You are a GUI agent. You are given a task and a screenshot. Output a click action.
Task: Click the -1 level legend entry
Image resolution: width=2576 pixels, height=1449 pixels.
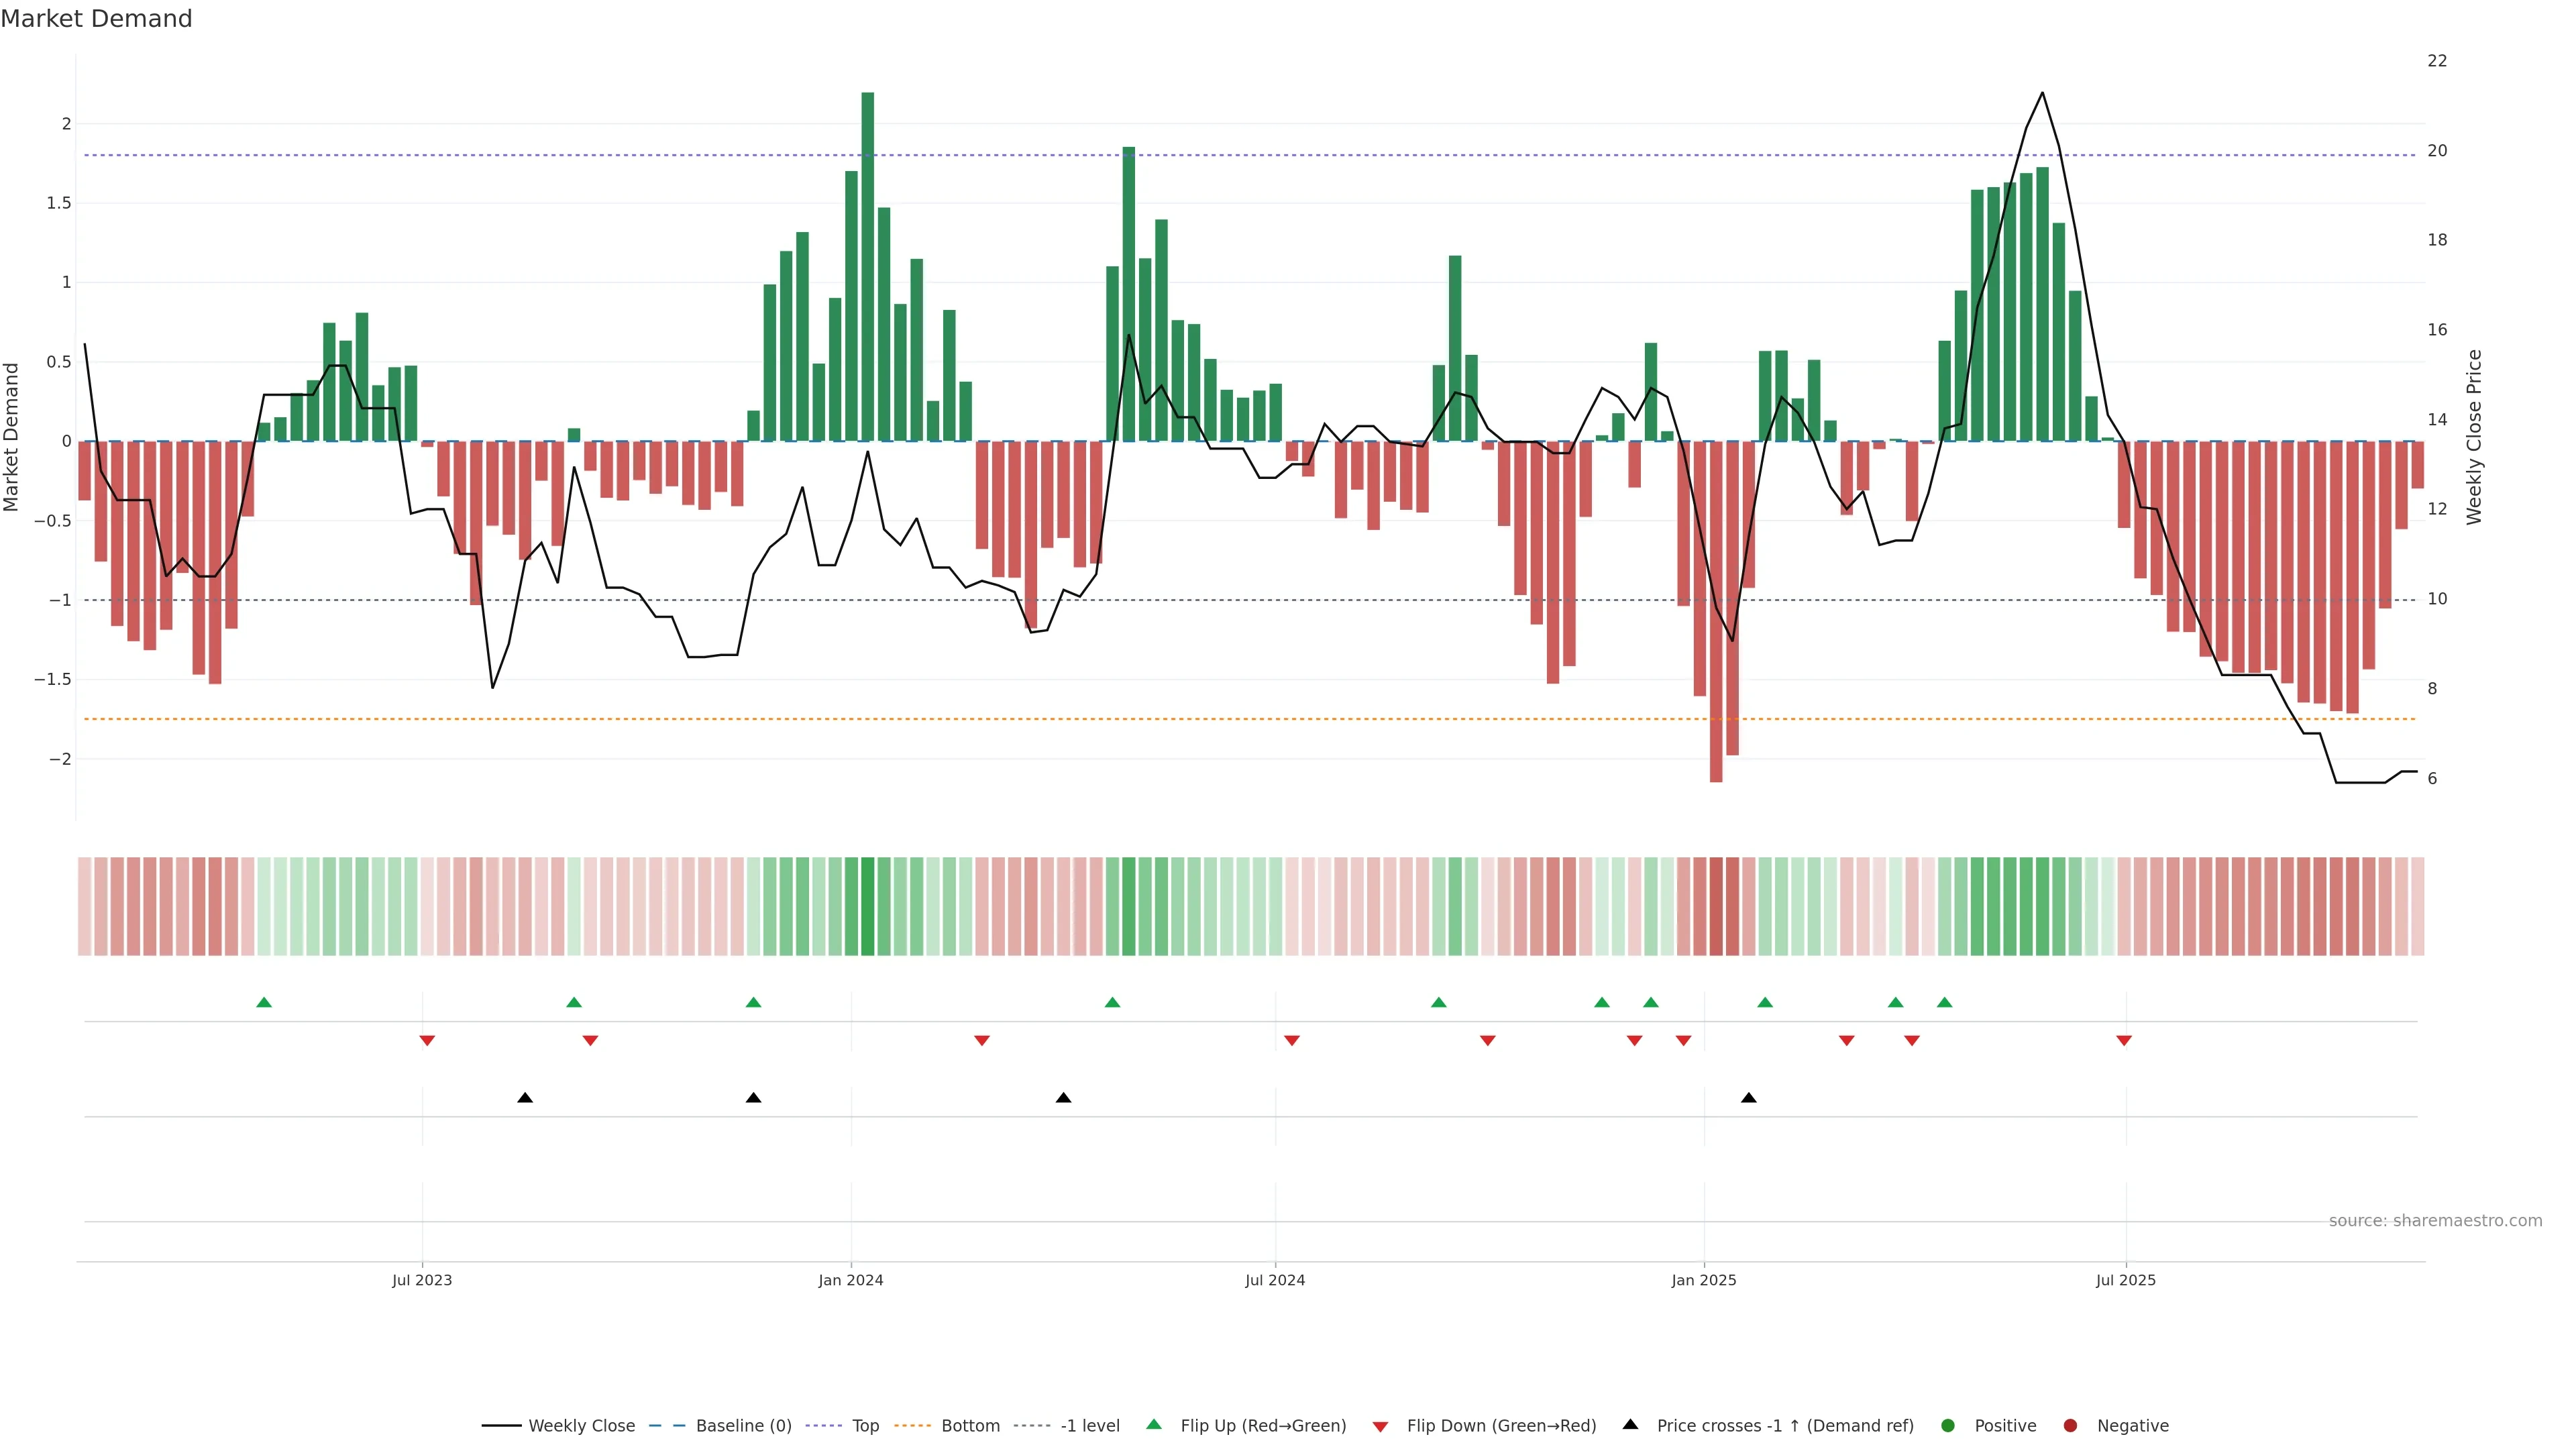1089,1426
